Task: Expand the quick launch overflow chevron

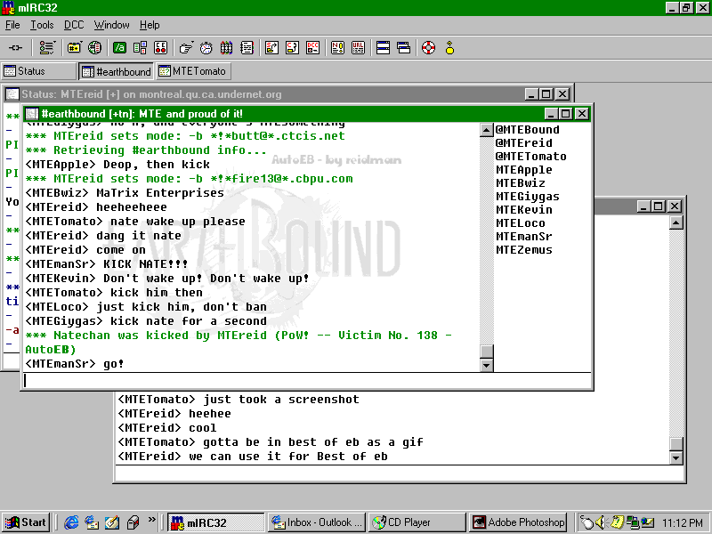Action: [x=151, y=519]
